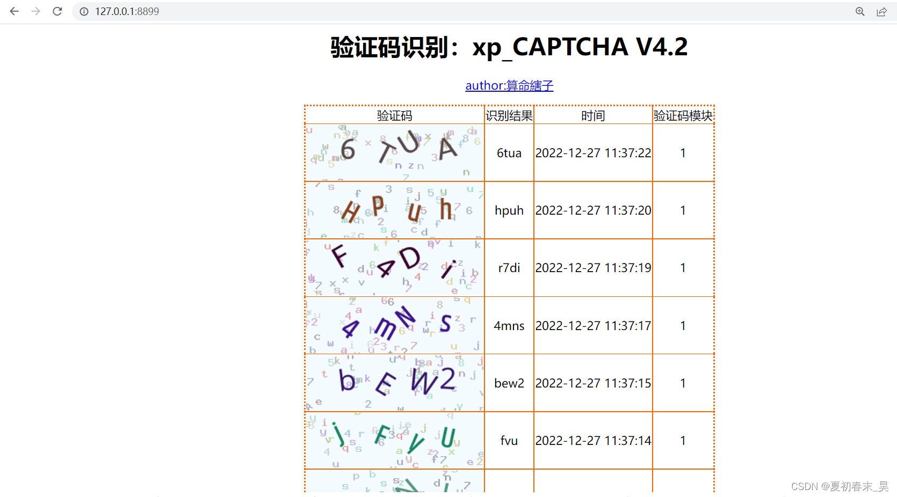Select the recognition result r7di
Image resolution: width=897 pixels, height=497 pixels.
pyautogui.click(x=509, y=268)
